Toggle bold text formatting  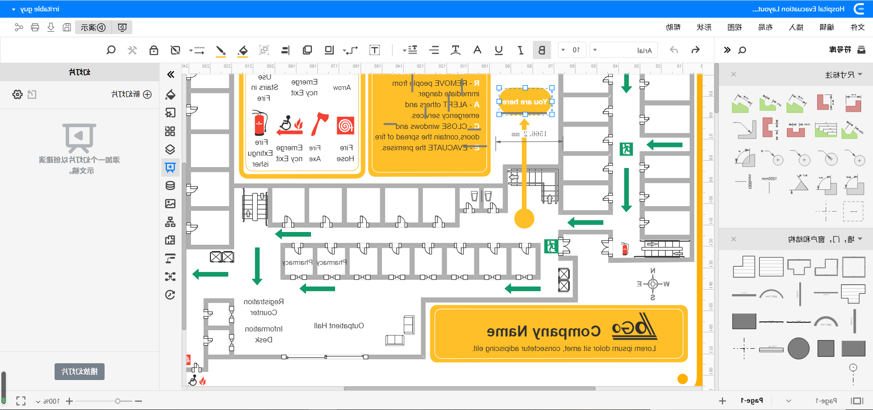542,50
